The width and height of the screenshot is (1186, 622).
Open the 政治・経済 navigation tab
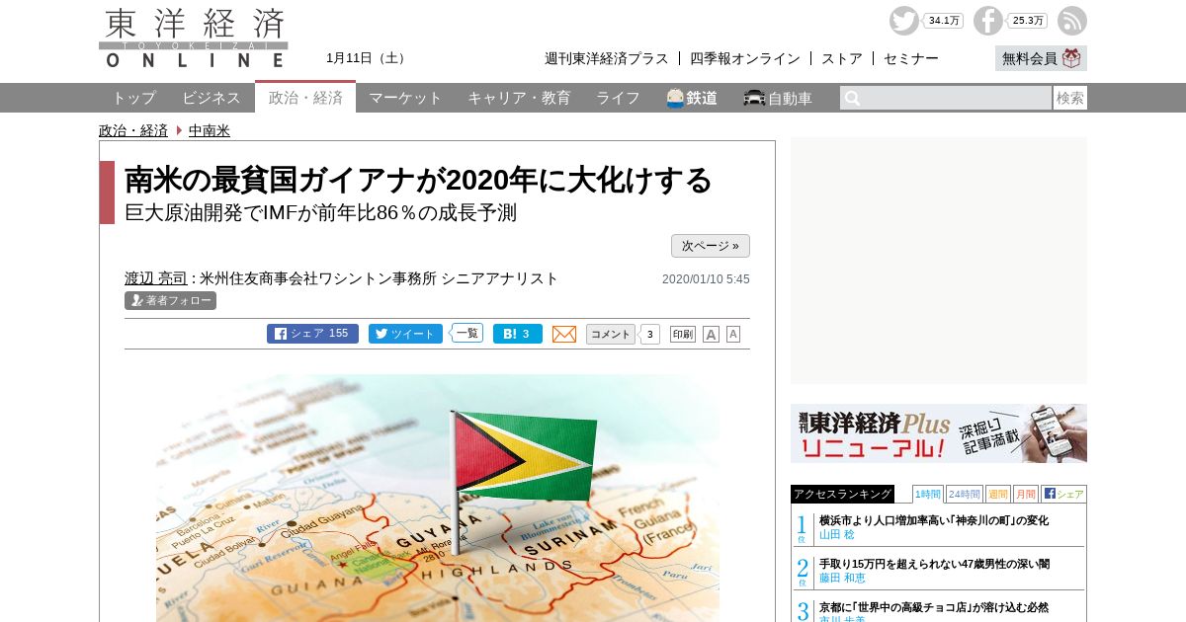click(305, 97)
